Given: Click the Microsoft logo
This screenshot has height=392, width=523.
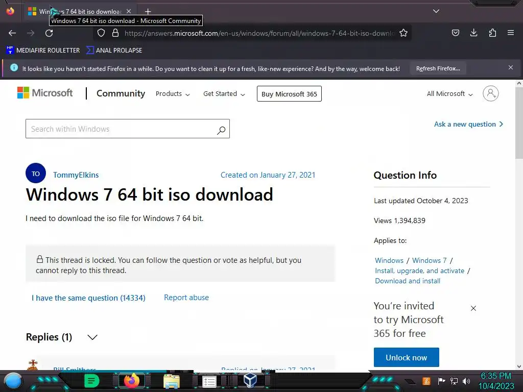Looking at the screenshot, I should (45, 93).
